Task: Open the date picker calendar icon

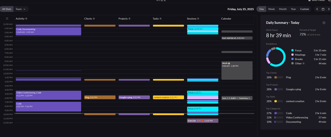Action: click(x=323, y=9)
